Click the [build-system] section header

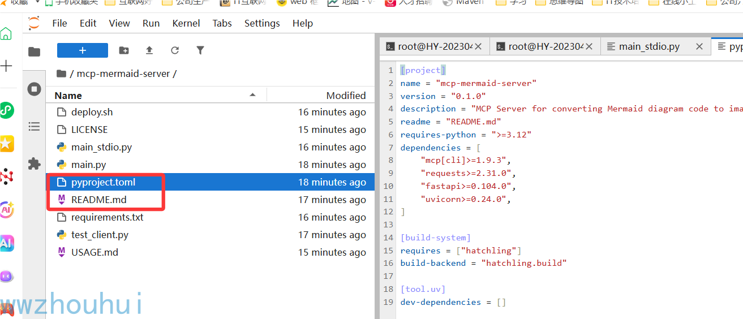click(436, 238)
